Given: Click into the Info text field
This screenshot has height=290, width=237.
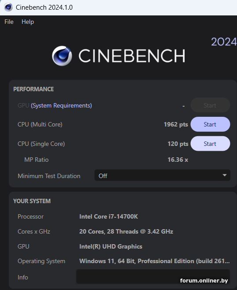Looking at the screenshot, I should click(153, 277).
